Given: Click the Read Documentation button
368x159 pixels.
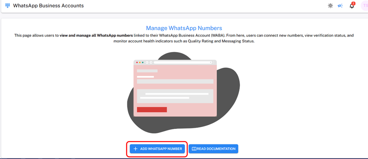Looking at the screenshot, I should [213, 149].
